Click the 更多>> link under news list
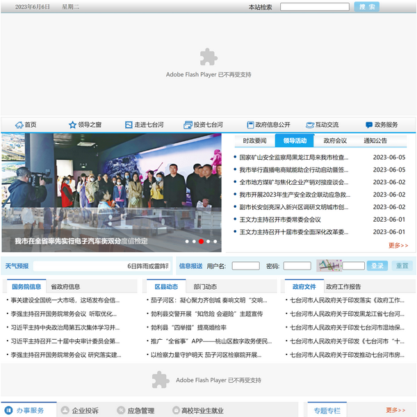 pos(398,245)
